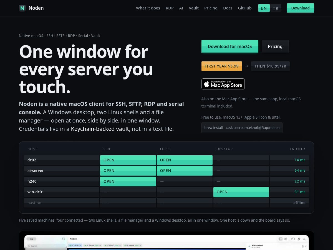333x250 pixels.
Task: Go to the RDP nav section
Action: point(170,8)
